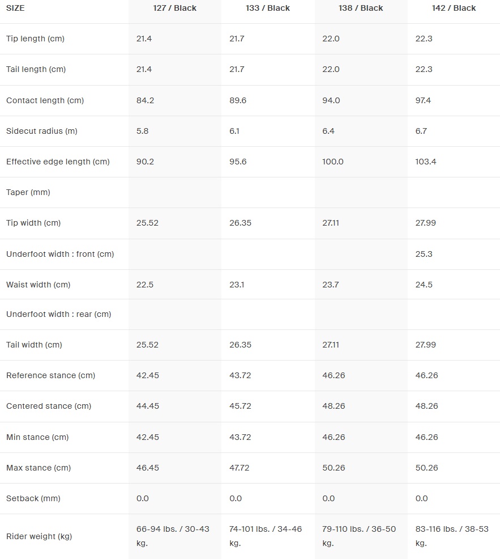The width and height of the screenshot is (500, 559).
Task: Select the Effective edge length (cm) label
Action: [x=58, y=162]
